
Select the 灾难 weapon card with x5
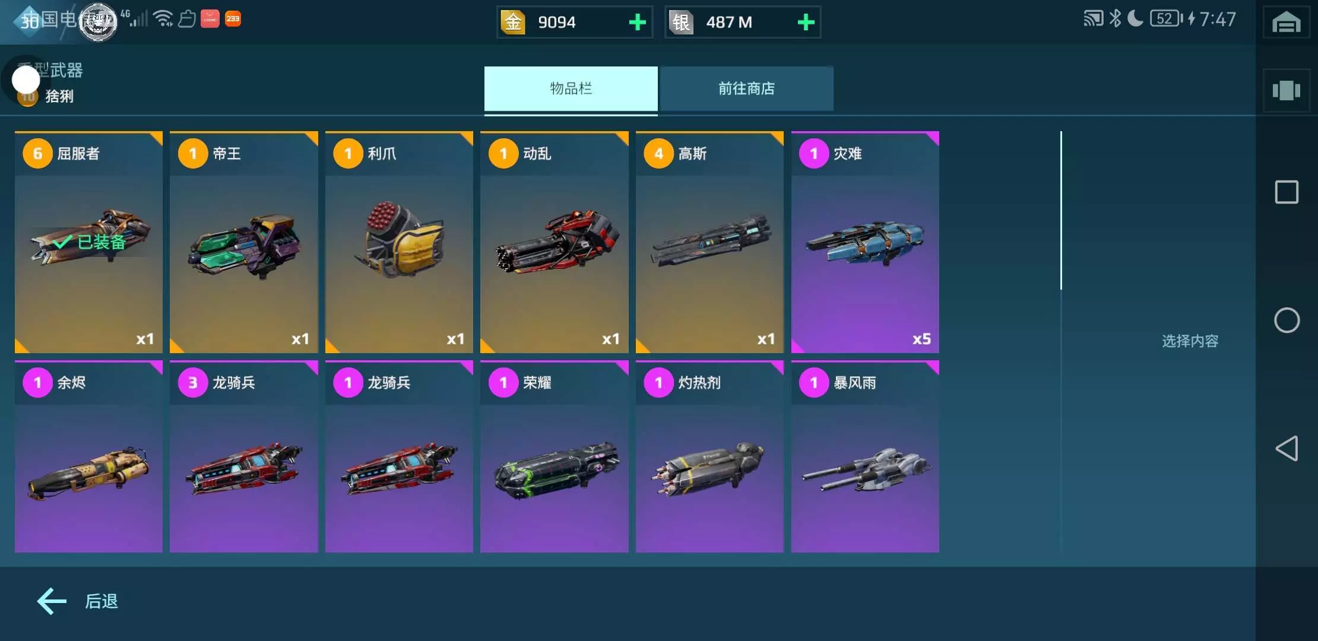coord(865,242)
